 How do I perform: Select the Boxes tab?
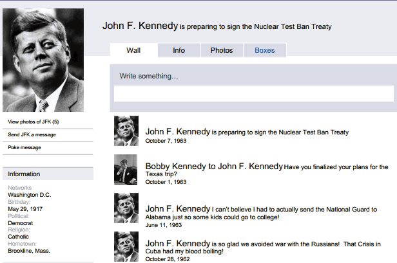(x=264, y=50)
